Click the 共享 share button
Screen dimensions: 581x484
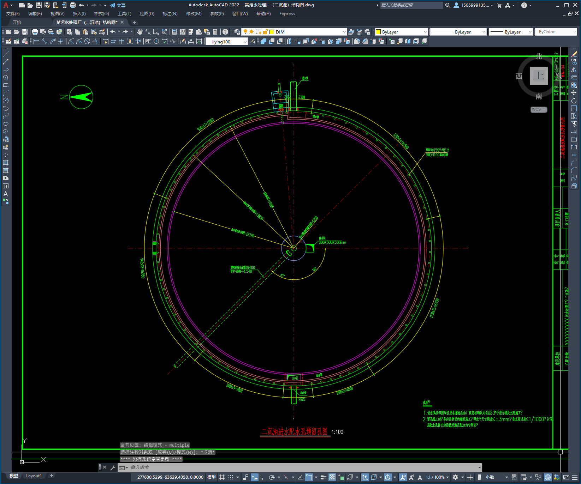coord(118,5)
